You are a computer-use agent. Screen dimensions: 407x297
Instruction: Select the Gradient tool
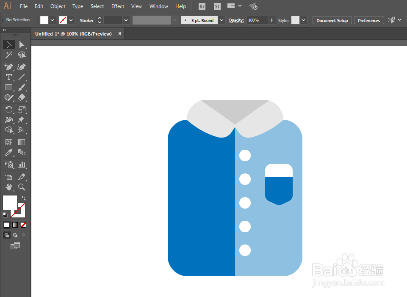(x=22, y=142)
